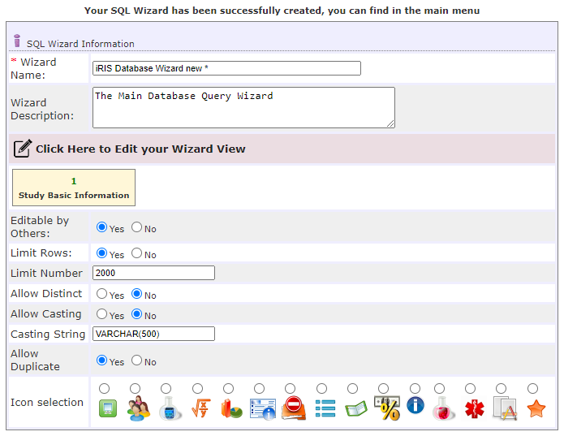Select radio above the blue flask icon

[x=166, y=389]
